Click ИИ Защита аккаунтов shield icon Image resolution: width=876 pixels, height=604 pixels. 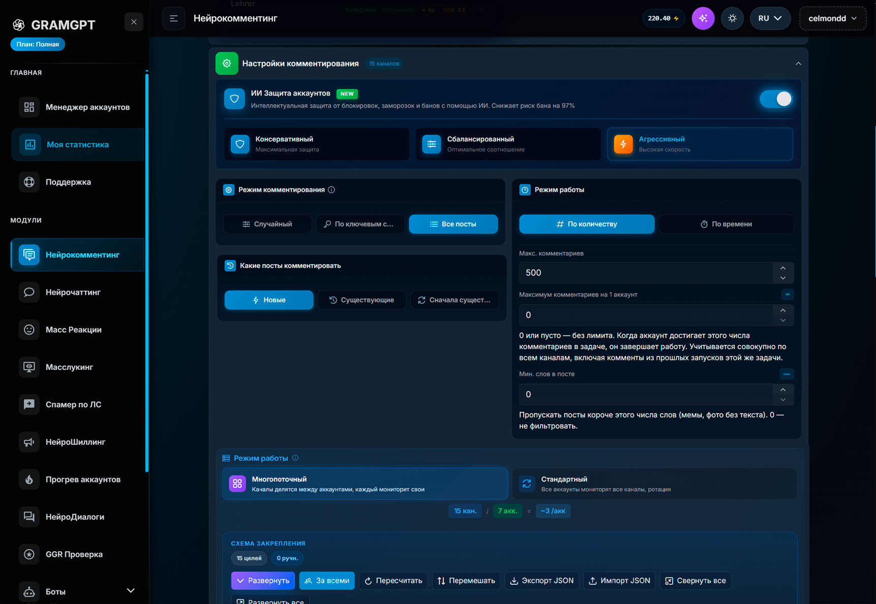coord(234,99)
